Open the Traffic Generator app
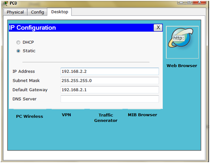This screenshot has width=210, height=163. click(106, 118)
